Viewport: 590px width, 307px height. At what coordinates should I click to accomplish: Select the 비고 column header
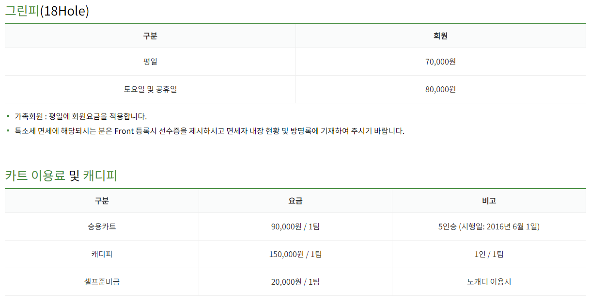click(489, 201)
